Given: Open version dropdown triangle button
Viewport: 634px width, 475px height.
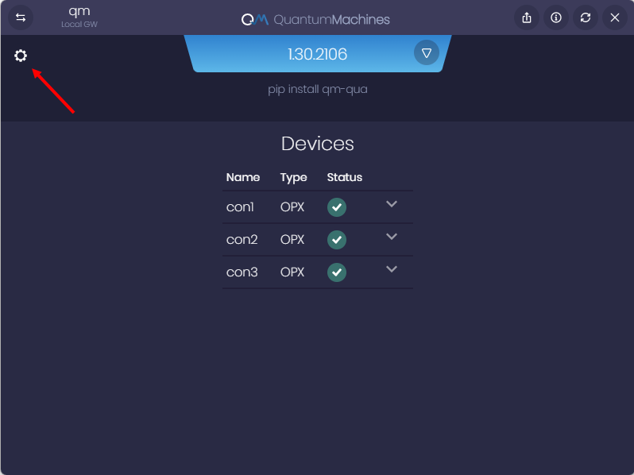Looking at the screenshot, I should pos(427,53).
